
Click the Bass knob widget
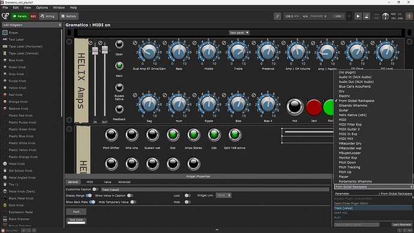179,53
